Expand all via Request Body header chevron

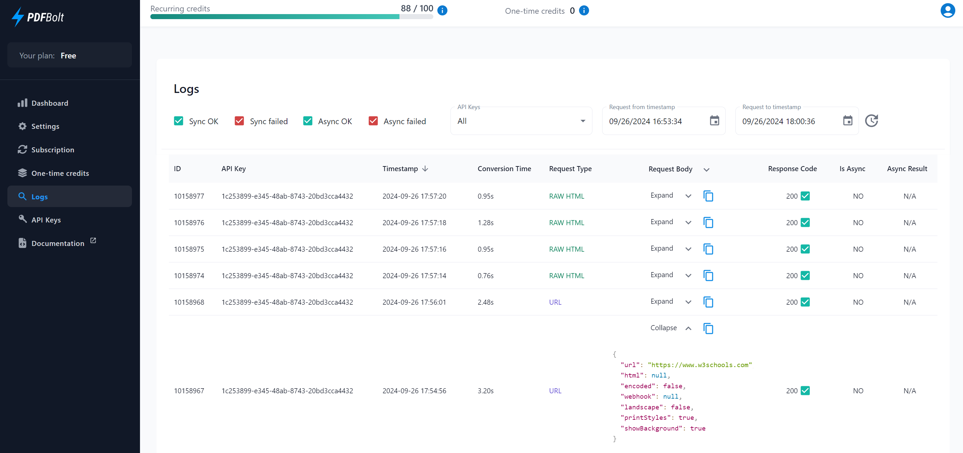pyautogui.click(x=707, y=170)
